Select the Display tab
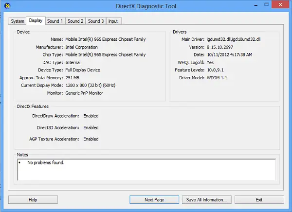 [36, 20]
